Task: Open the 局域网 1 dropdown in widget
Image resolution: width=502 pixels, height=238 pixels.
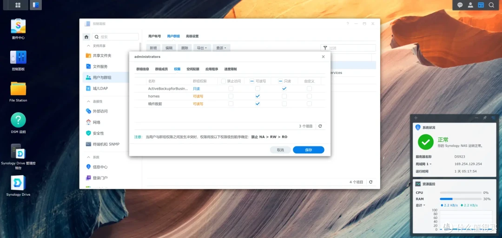Action: [x=423, y=164]
